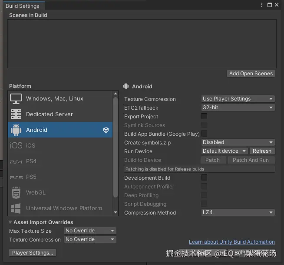Toggle the Symlink Sources checkbox
This screenshot has width=284, height=265.
[x=204, y=125]
